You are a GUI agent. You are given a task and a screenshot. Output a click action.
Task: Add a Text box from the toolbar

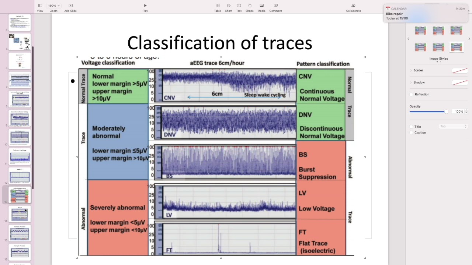point(239,7)
